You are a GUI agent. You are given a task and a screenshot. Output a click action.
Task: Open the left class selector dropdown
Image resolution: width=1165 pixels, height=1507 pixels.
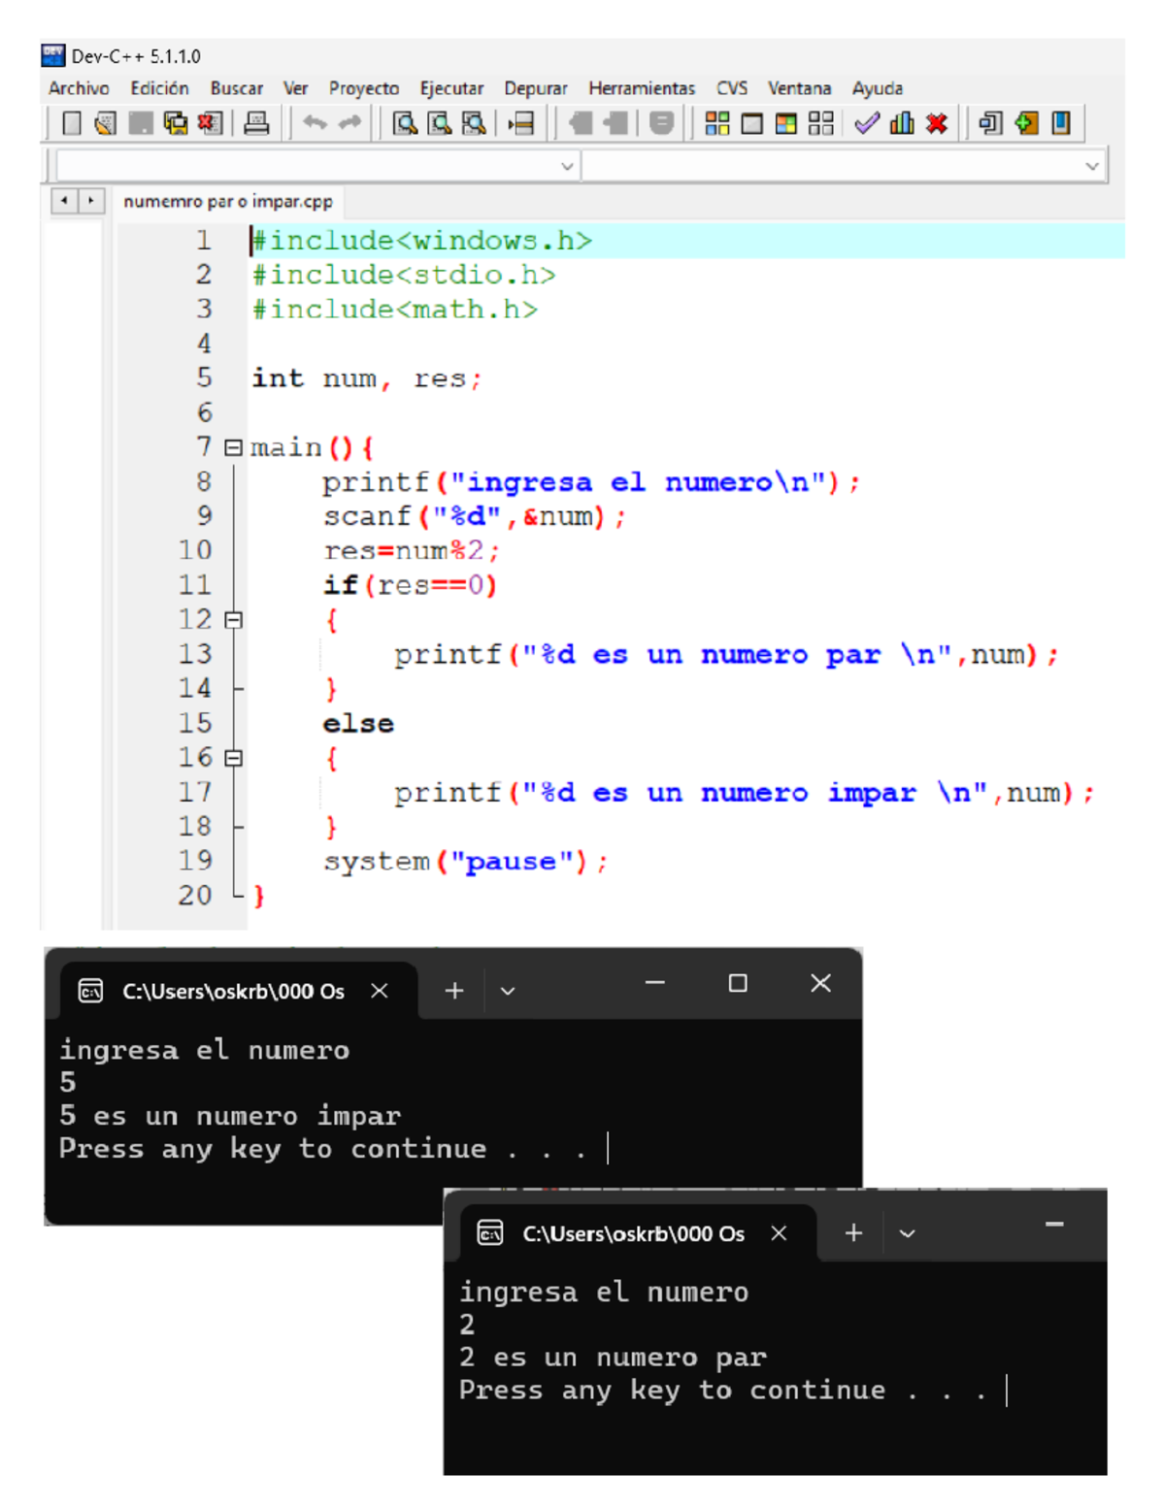tap(568, 167)
